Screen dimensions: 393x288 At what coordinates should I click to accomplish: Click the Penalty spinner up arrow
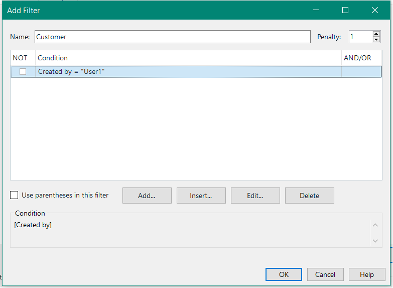click(376, 34)
